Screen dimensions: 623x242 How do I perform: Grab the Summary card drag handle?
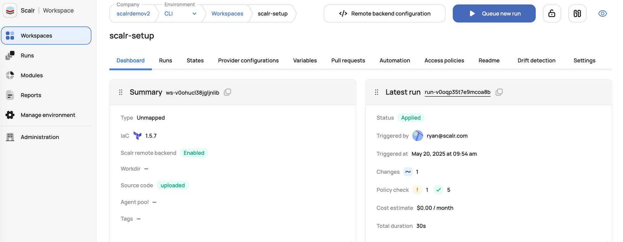tap(121, 92)
